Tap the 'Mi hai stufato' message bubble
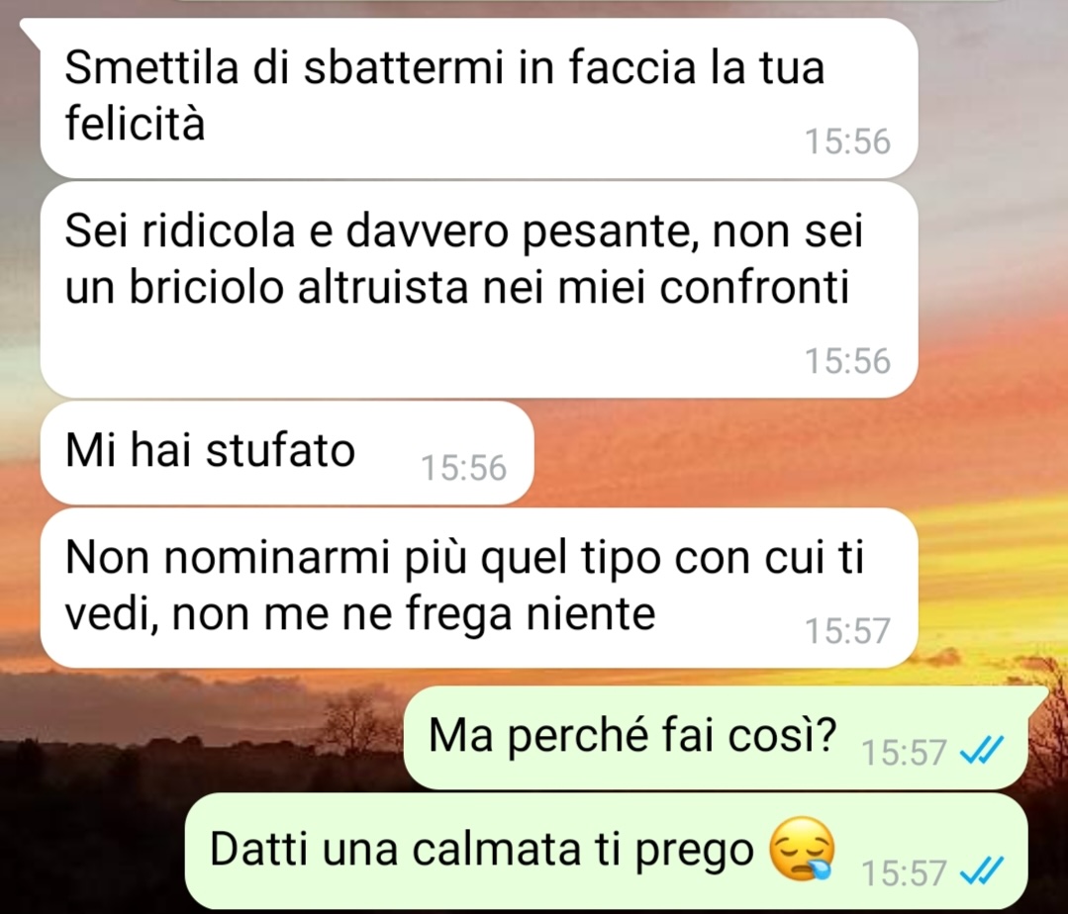Screen dimensions: 1068x914 click(287, 453)
